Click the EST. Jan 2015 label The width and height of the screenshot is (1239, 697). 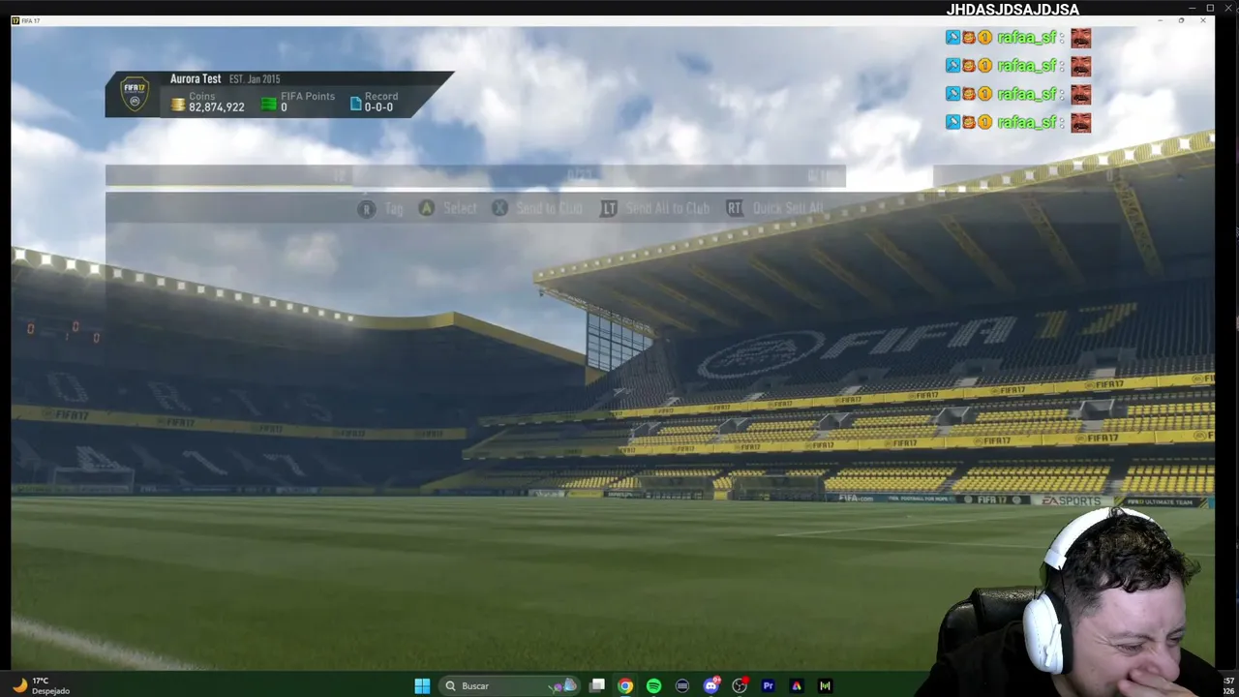tap(255, 79)
